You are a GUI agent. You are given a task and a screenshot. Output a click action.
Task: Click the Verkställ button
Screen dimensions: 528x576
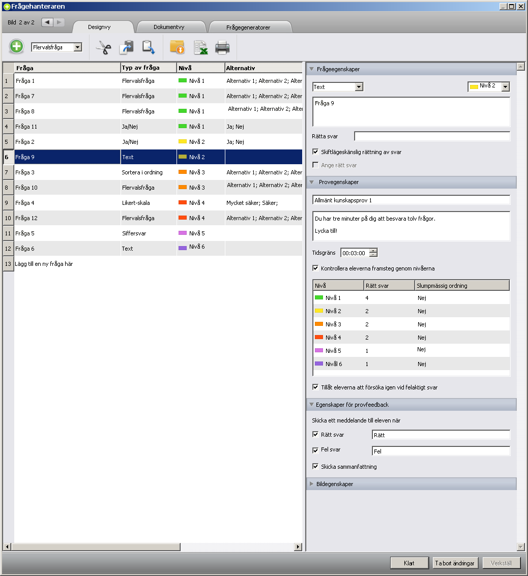click(501, 563)
